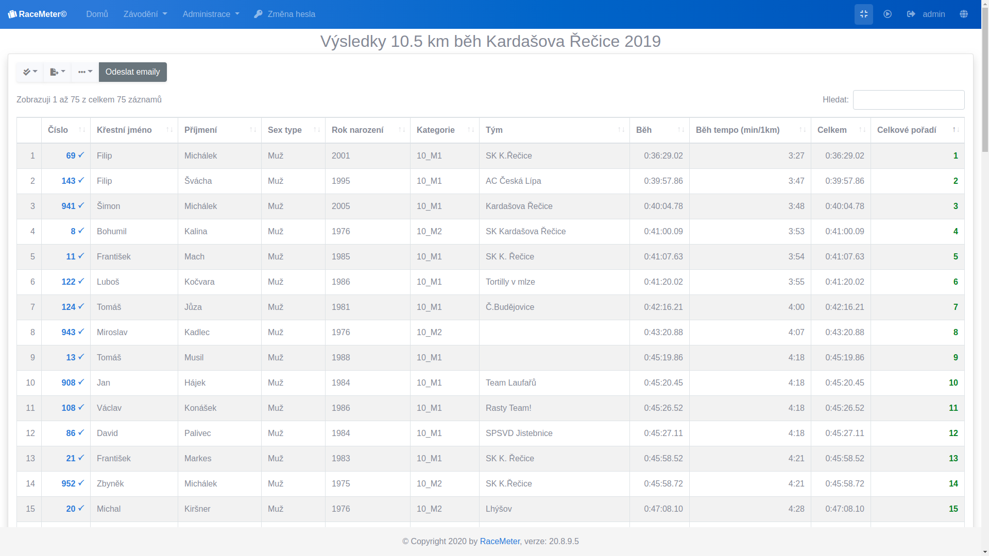Open bib number 86 entry
The width and height of the screenshot is (989, 556).
pos(75,433)
